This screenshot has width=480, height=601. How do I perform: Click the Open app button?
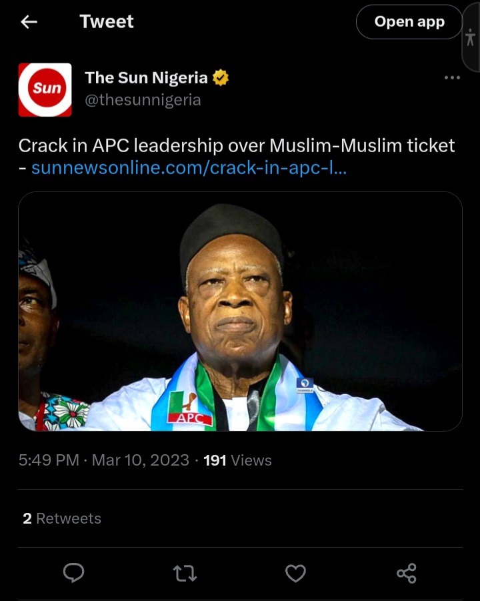pyautogui.click(x=409, y=22)
